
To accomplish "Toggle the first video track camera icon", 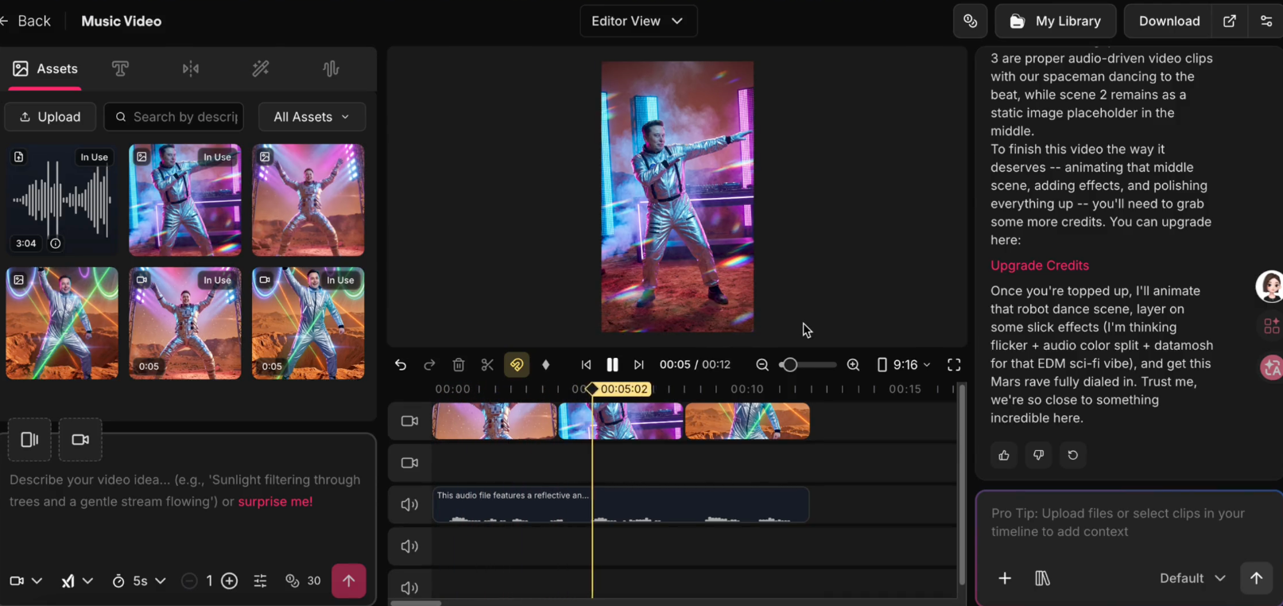I will point(409,421).
